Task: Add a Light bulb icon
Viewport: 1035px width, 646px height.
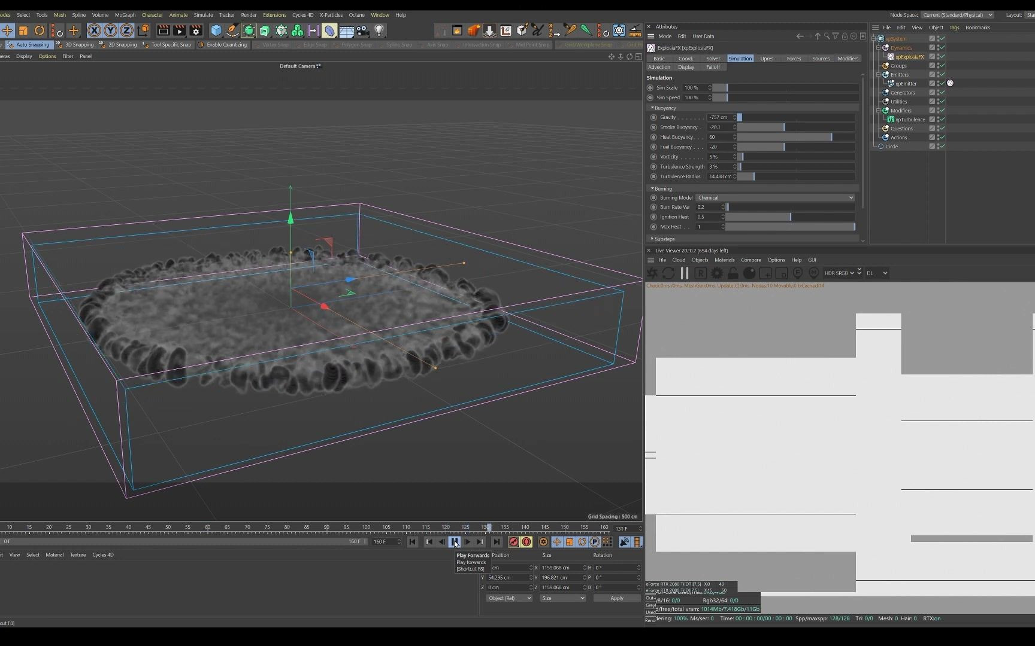Action: tap(379, 31)
